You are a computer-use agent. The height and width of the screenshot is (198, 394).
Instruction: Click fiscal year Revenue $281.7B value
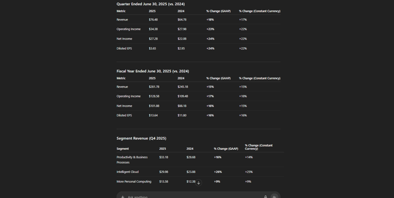154,87
